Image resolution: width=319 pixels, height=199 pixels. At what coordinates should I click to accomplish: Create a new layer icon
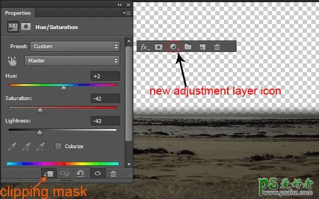coord(203,47)
